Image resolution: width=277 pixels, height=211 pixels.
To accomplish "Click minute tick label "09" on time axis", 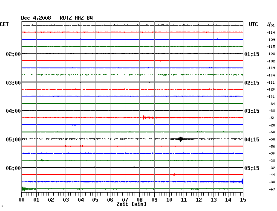I will click(154, 199).
